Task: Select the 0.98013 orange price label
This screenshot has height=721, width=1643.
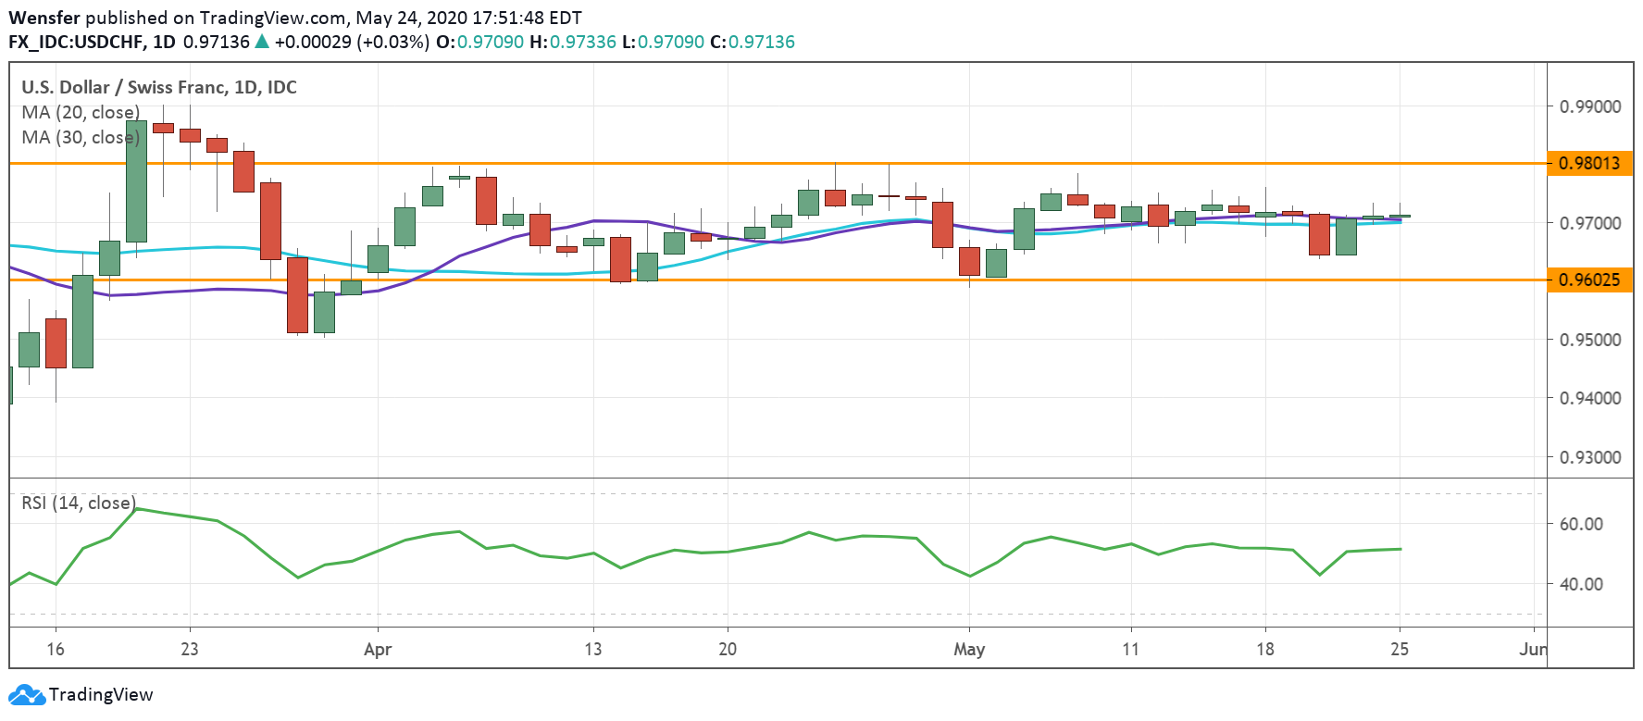Action: [1589, 164]
